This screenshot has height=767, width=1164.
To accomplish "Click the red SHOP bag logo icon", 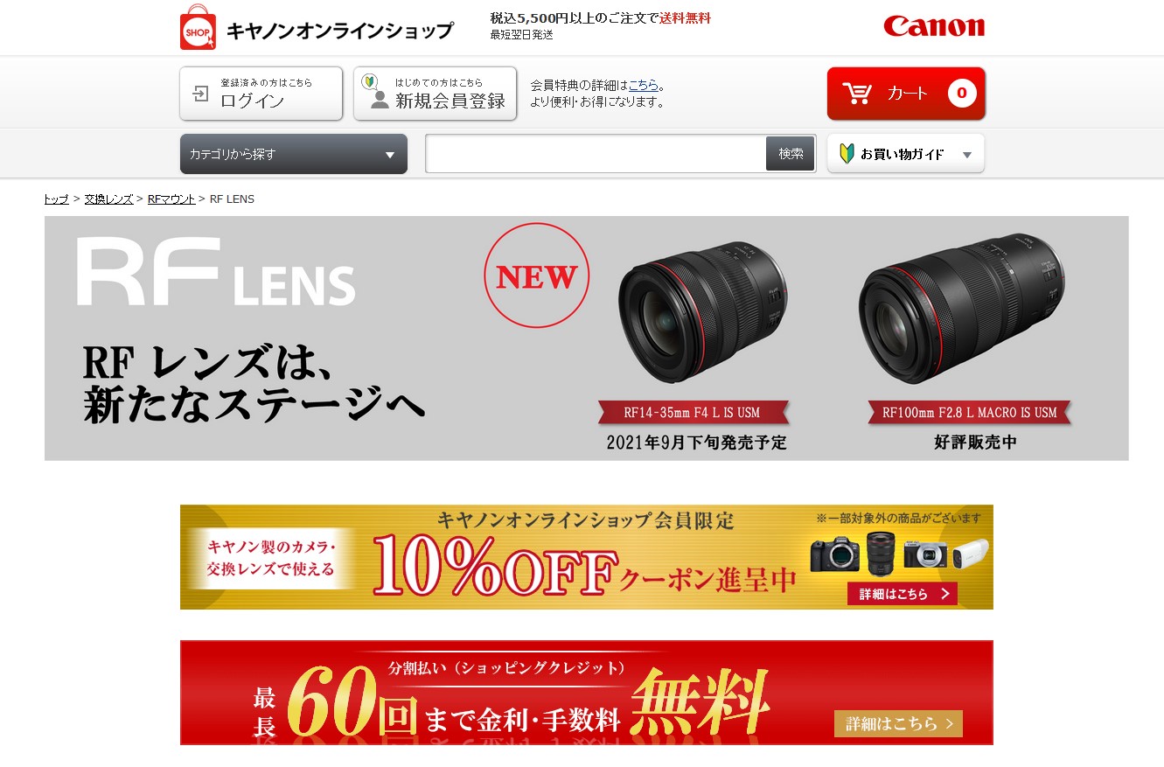I will tap(198, 27).
